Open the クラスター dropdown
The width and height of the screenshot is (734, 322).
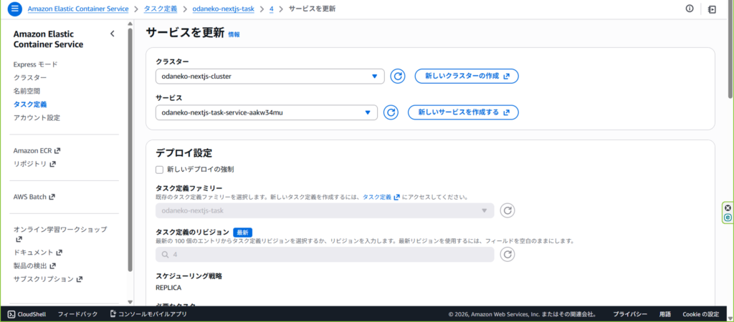[x=270, y=76]
